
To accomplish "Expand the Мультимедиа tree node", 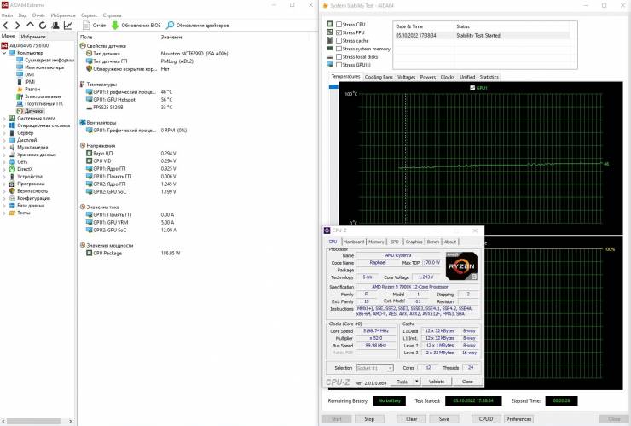I will [4, 148].
